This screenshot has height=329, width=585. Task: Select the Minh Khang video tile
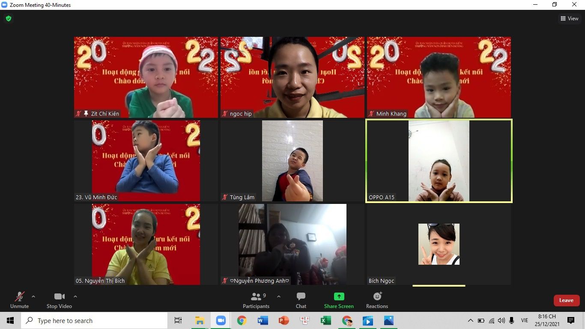coord(439,77)
